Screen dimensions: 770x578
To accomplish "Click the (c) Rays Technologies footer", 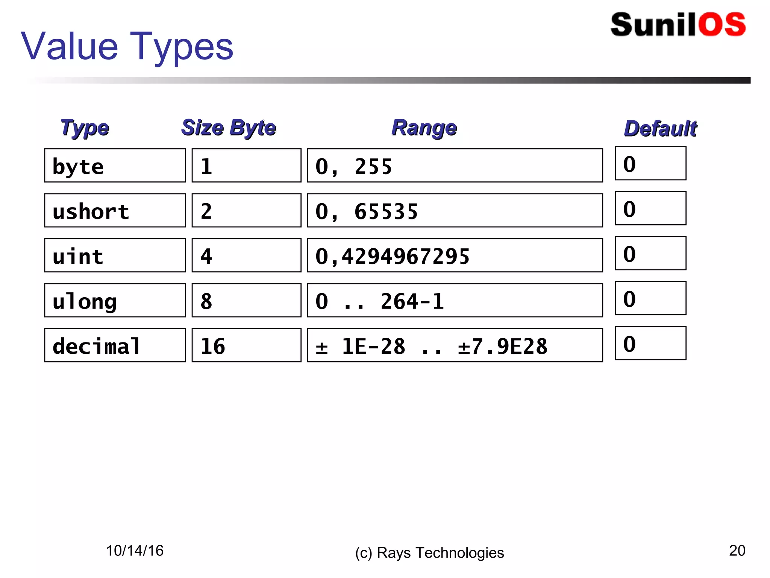I will pos(429,553).
